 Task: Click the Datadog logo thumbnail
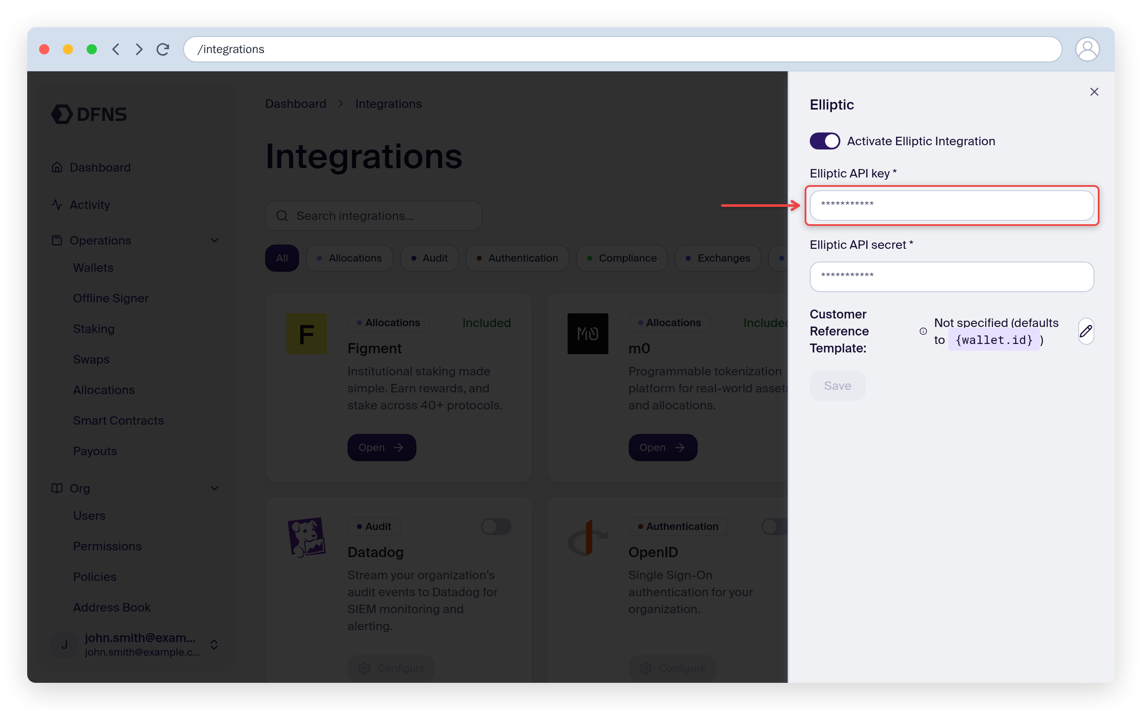point(307,538)
